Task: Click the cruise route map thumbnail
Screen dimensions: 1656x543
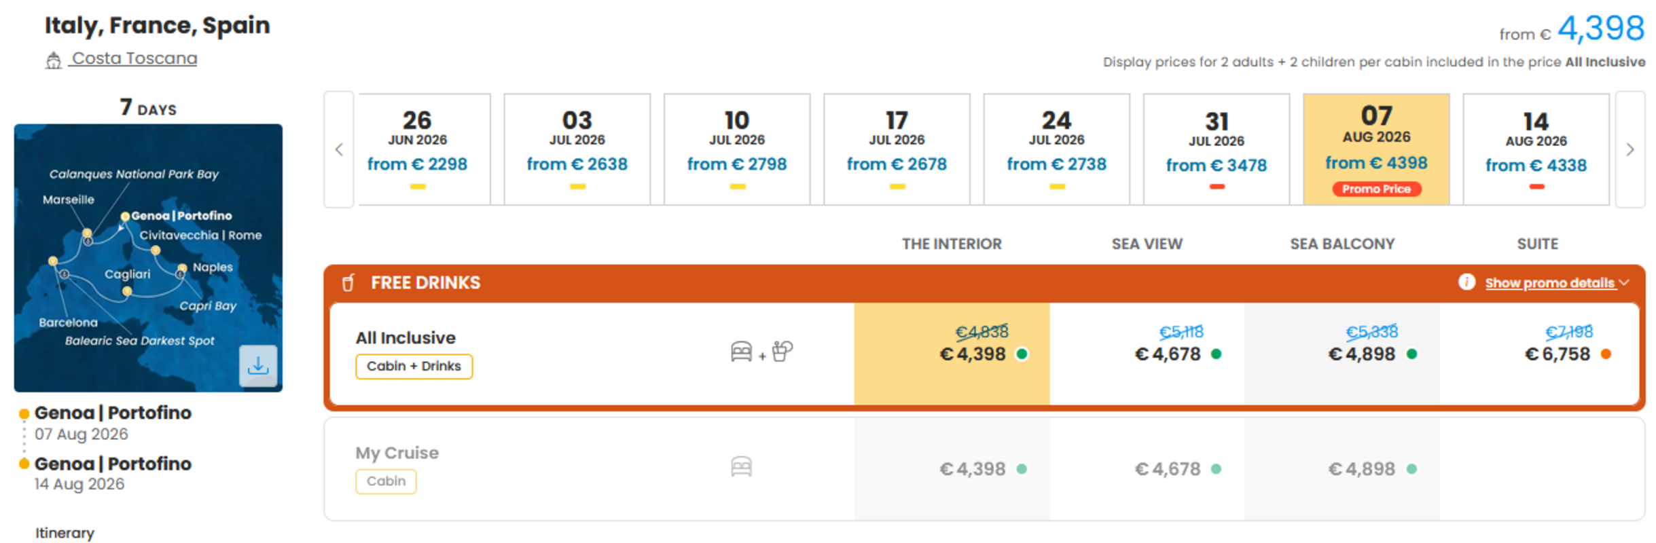Action: pos(148,257)
